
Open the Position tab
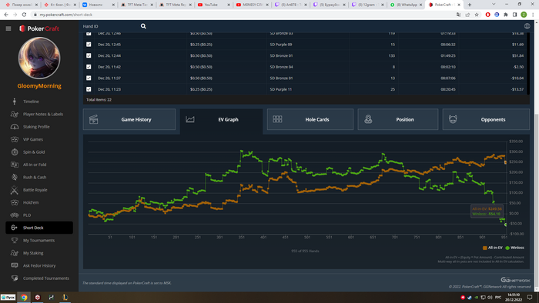pos(398,119)
